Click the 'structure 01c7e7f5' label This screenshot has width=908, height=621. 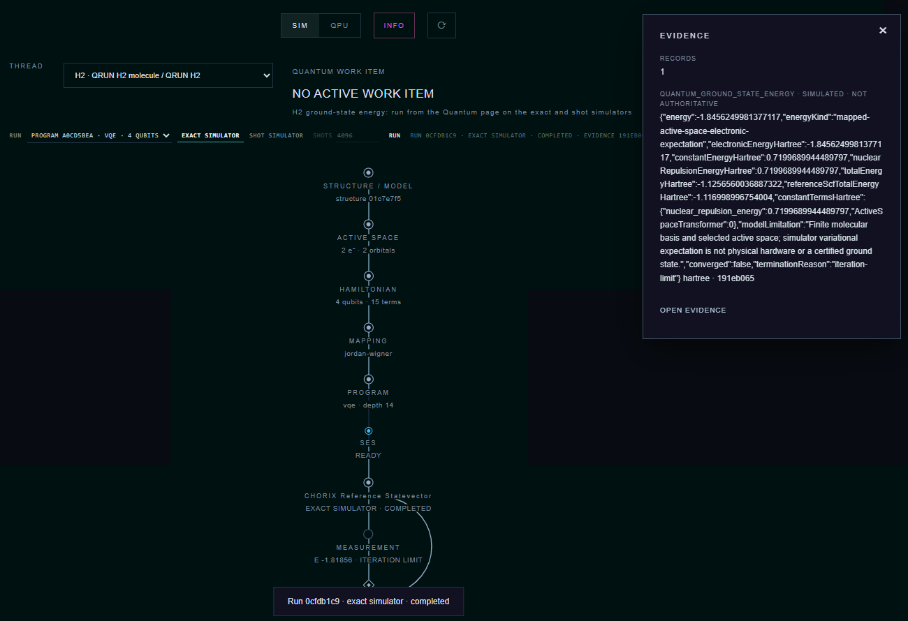pyautogui.click(x=368, y=199)
